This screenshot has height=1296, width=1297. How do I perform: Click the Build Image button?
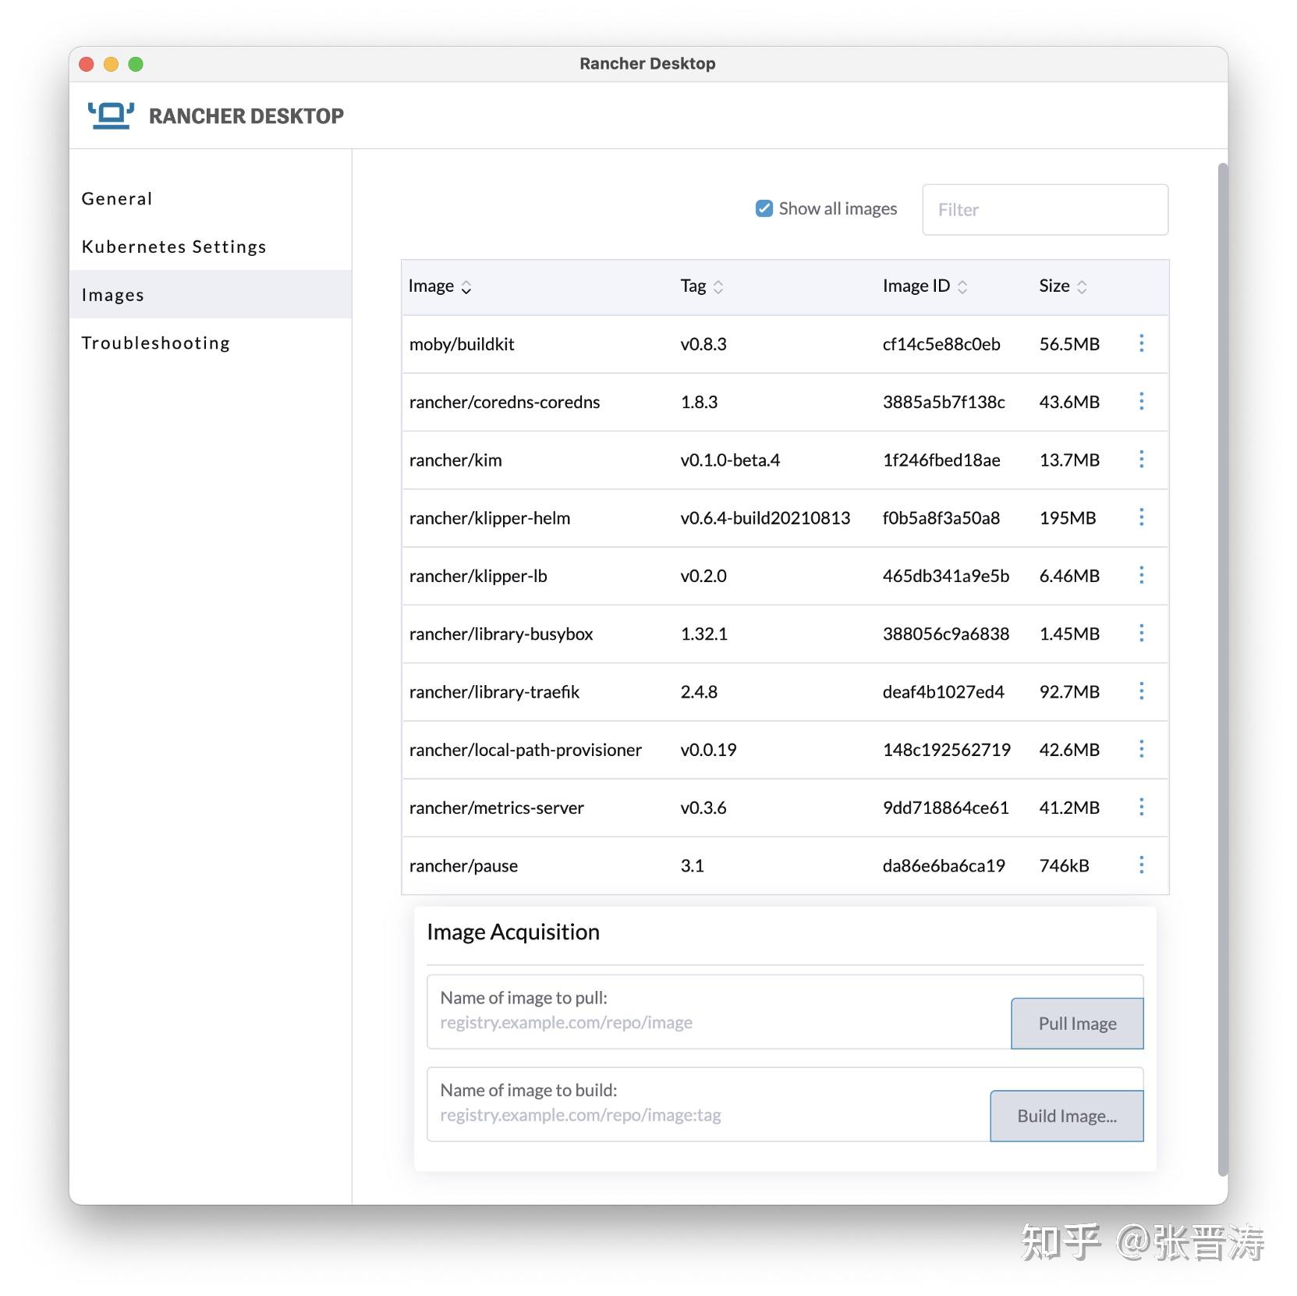pos(1065,1116)
